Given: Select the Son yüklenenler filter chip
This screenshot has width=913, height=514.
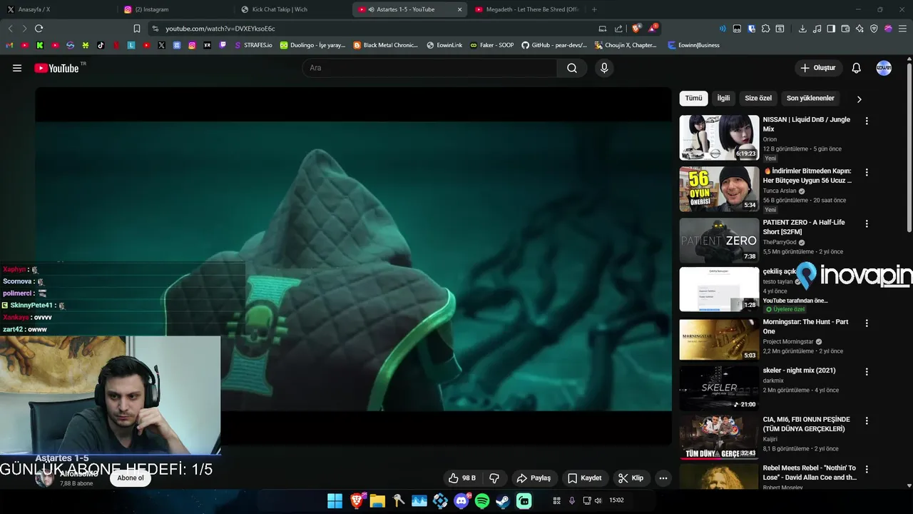Looking at the screenshot, I should click(810, 99).
